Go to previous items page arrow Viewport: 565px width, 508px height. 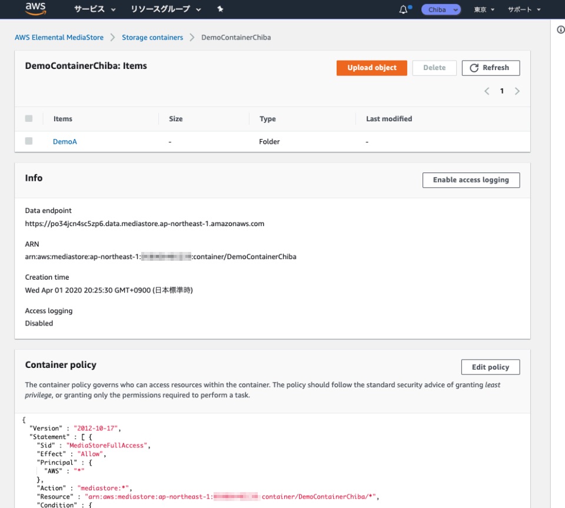point(487,91)
